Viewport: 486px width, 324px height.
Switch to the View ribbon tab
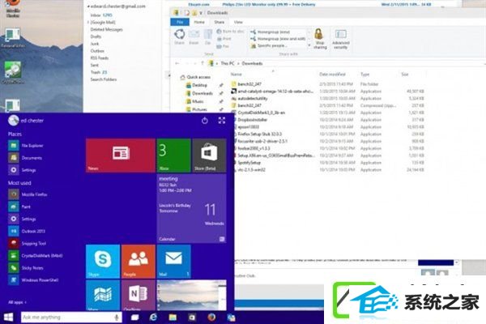tap(238, 22)
